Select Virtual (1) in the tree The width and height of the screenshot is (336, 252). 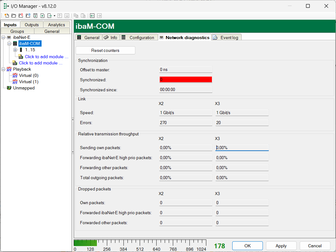coord(28,82)
